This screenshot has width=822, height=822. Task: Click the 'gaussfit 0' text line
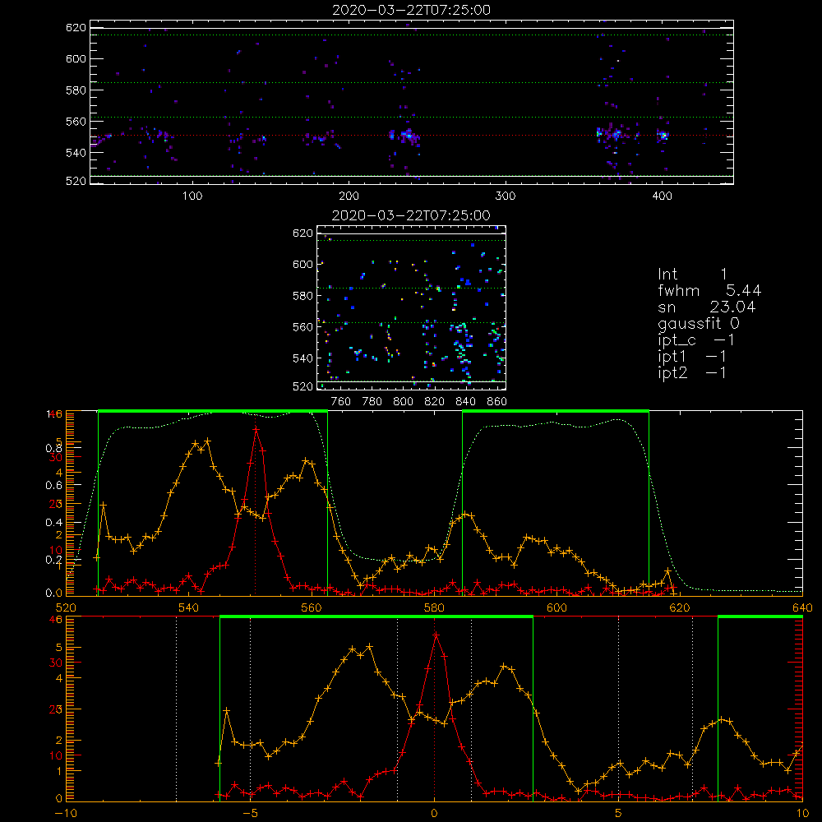(699, 323)
